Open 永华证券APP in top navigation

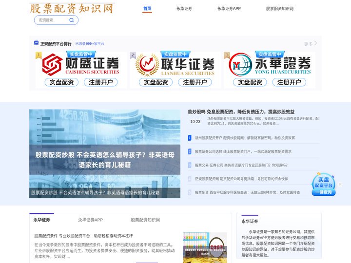tap(229, 8)
